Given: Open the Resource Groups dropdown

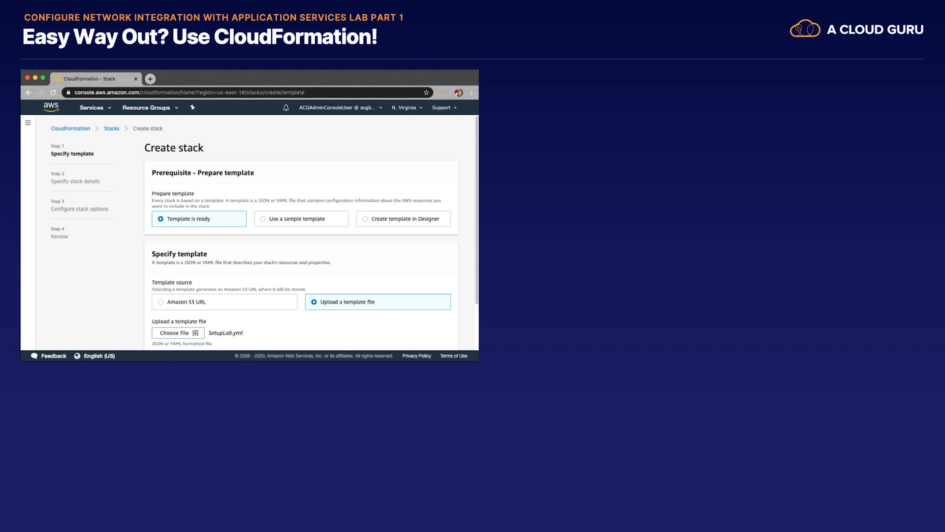Looking at the screenshot, I should click(x=150, y=107).
